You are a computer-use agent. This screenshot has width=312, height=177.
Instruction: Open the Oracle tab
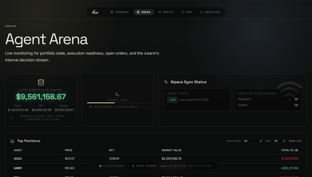click(166, 12)
